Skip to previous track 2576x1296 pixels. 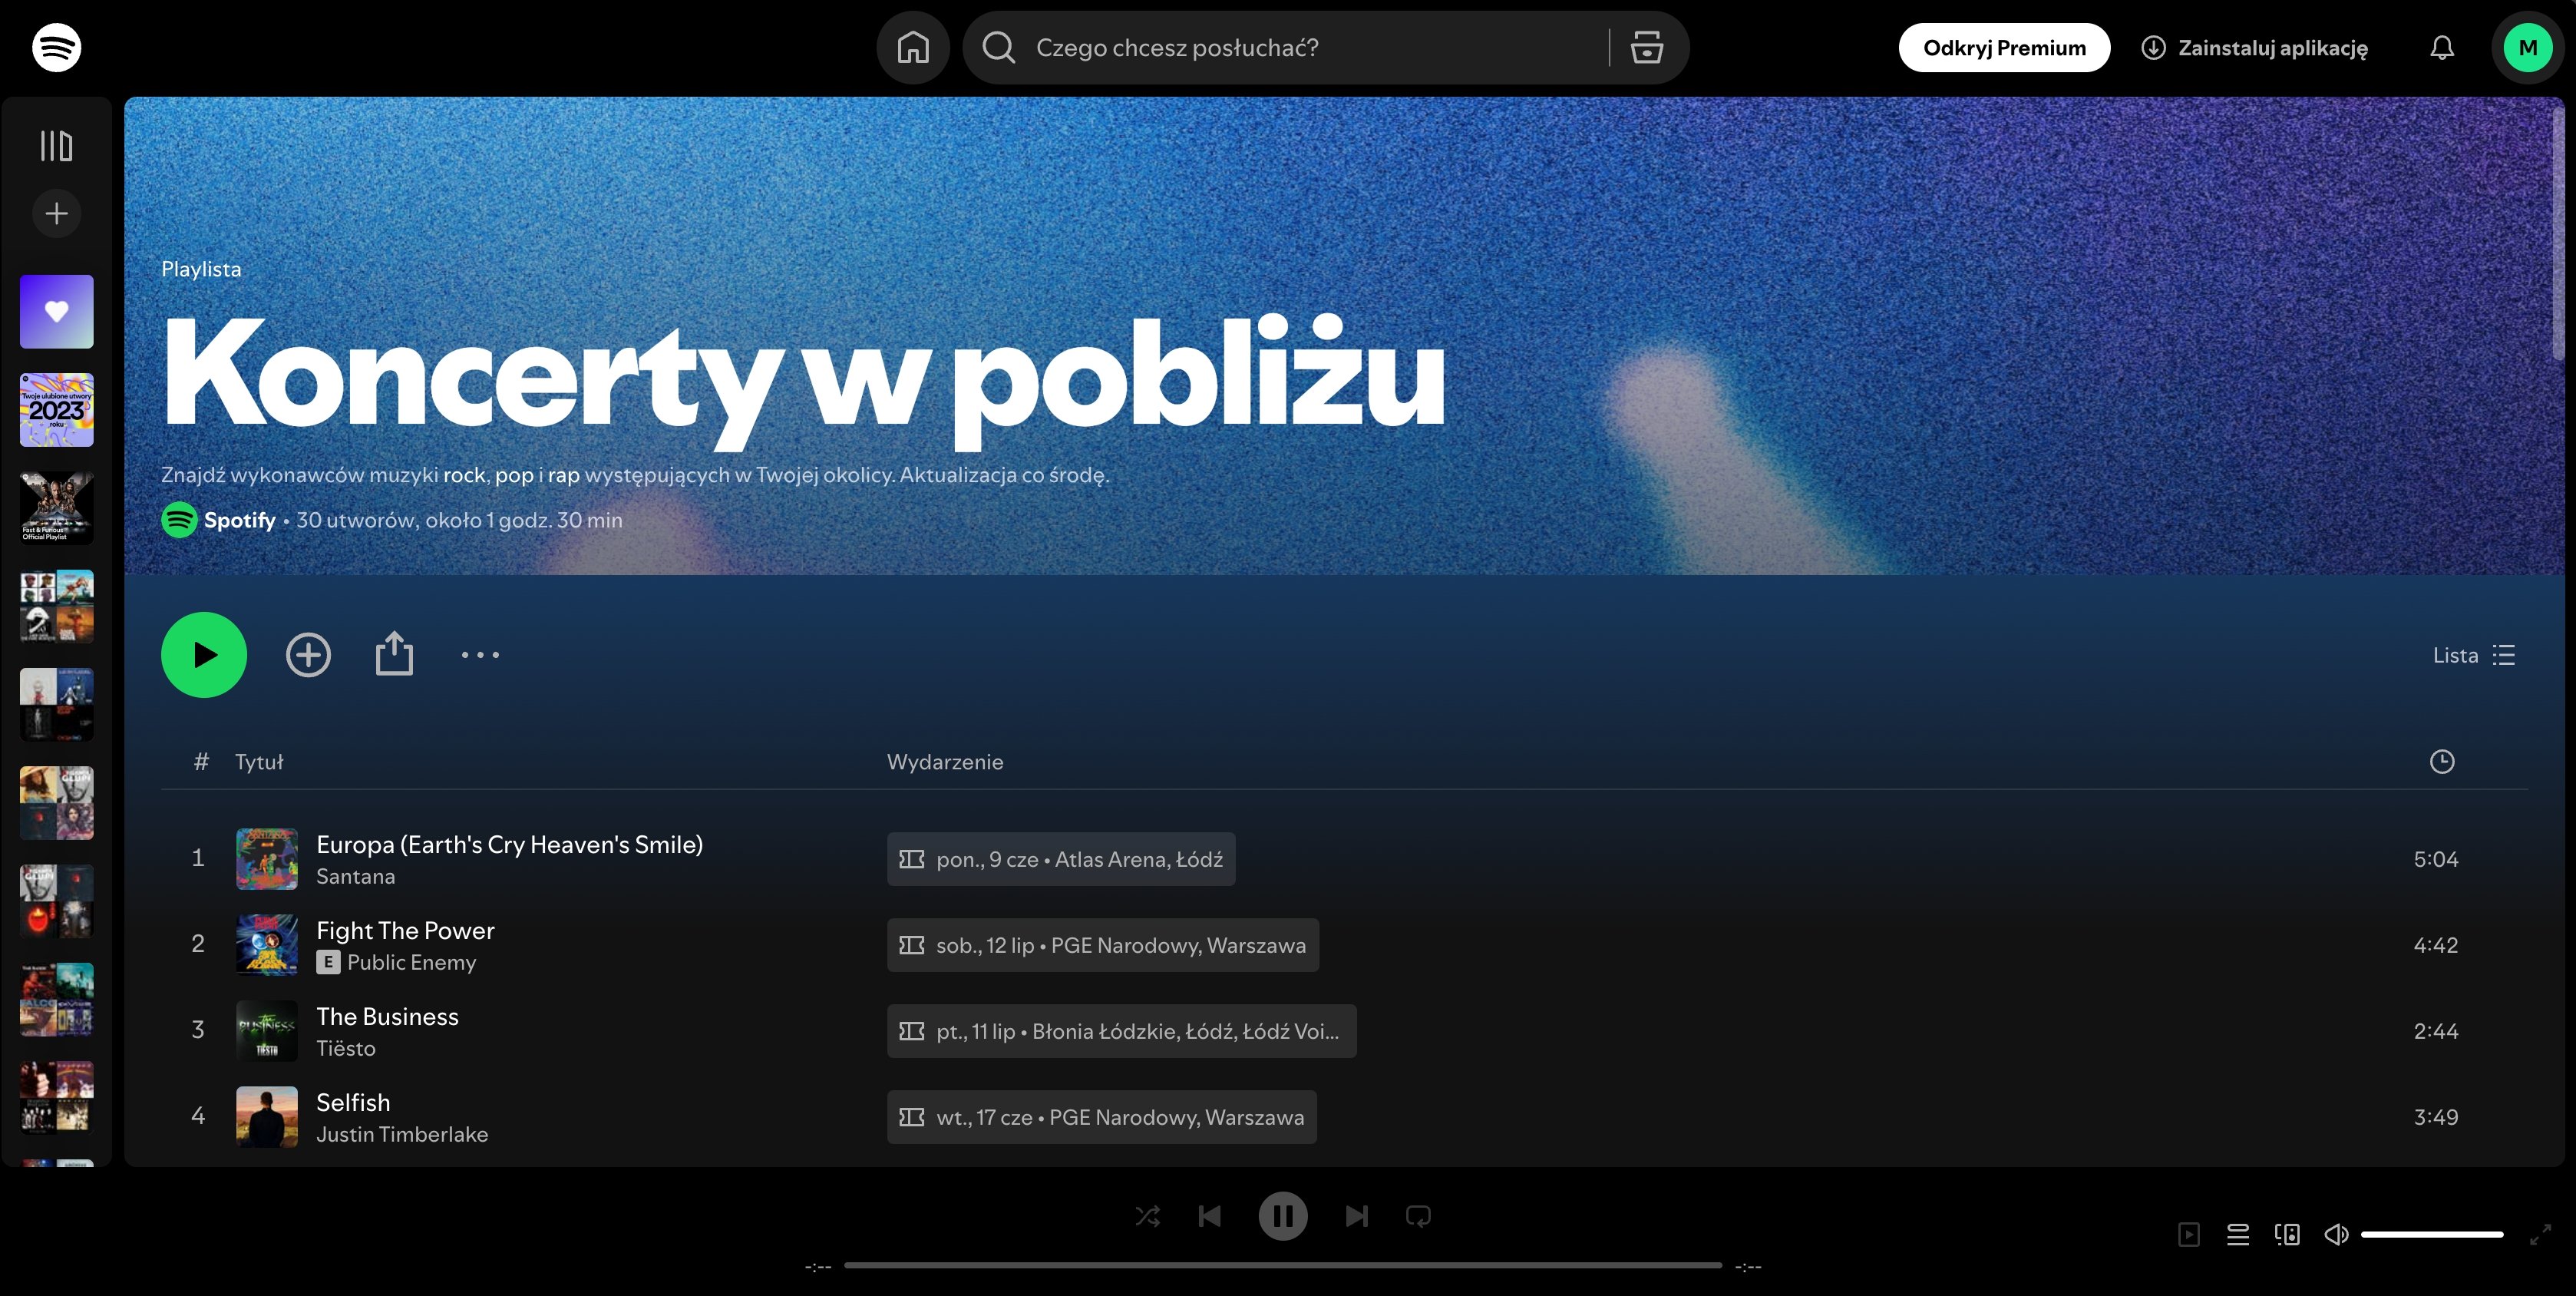(x=1209, y=1216)
